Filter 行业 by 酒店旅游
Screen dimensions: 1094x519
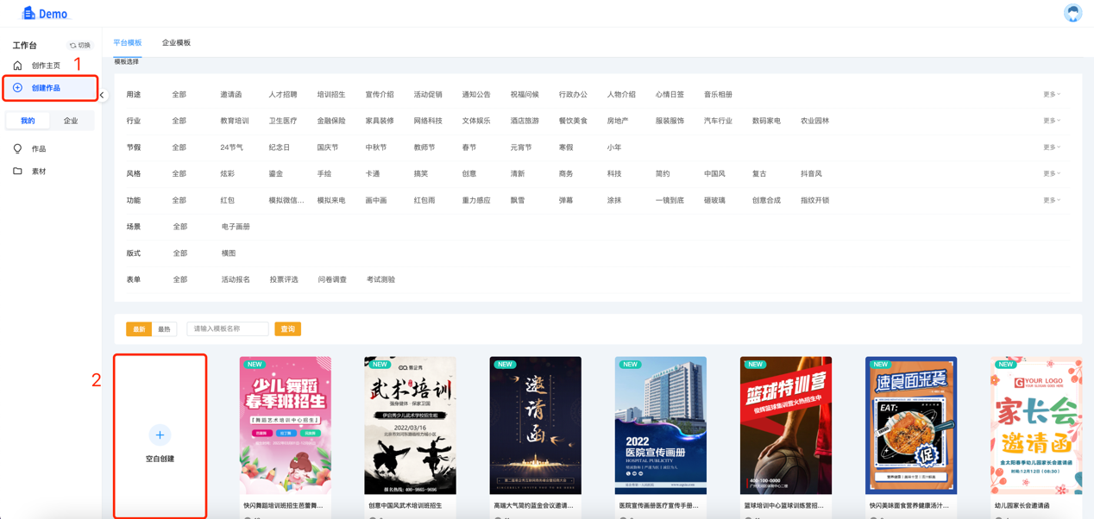pyautogui.click(x=525, y=121)
